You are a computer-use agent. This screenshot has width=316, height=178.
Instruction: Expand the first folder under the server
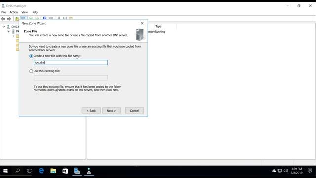click(x=13, y=36)
